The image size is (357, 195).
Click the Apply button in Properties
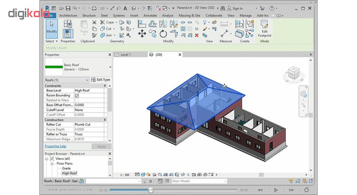(x=102, y=146)
